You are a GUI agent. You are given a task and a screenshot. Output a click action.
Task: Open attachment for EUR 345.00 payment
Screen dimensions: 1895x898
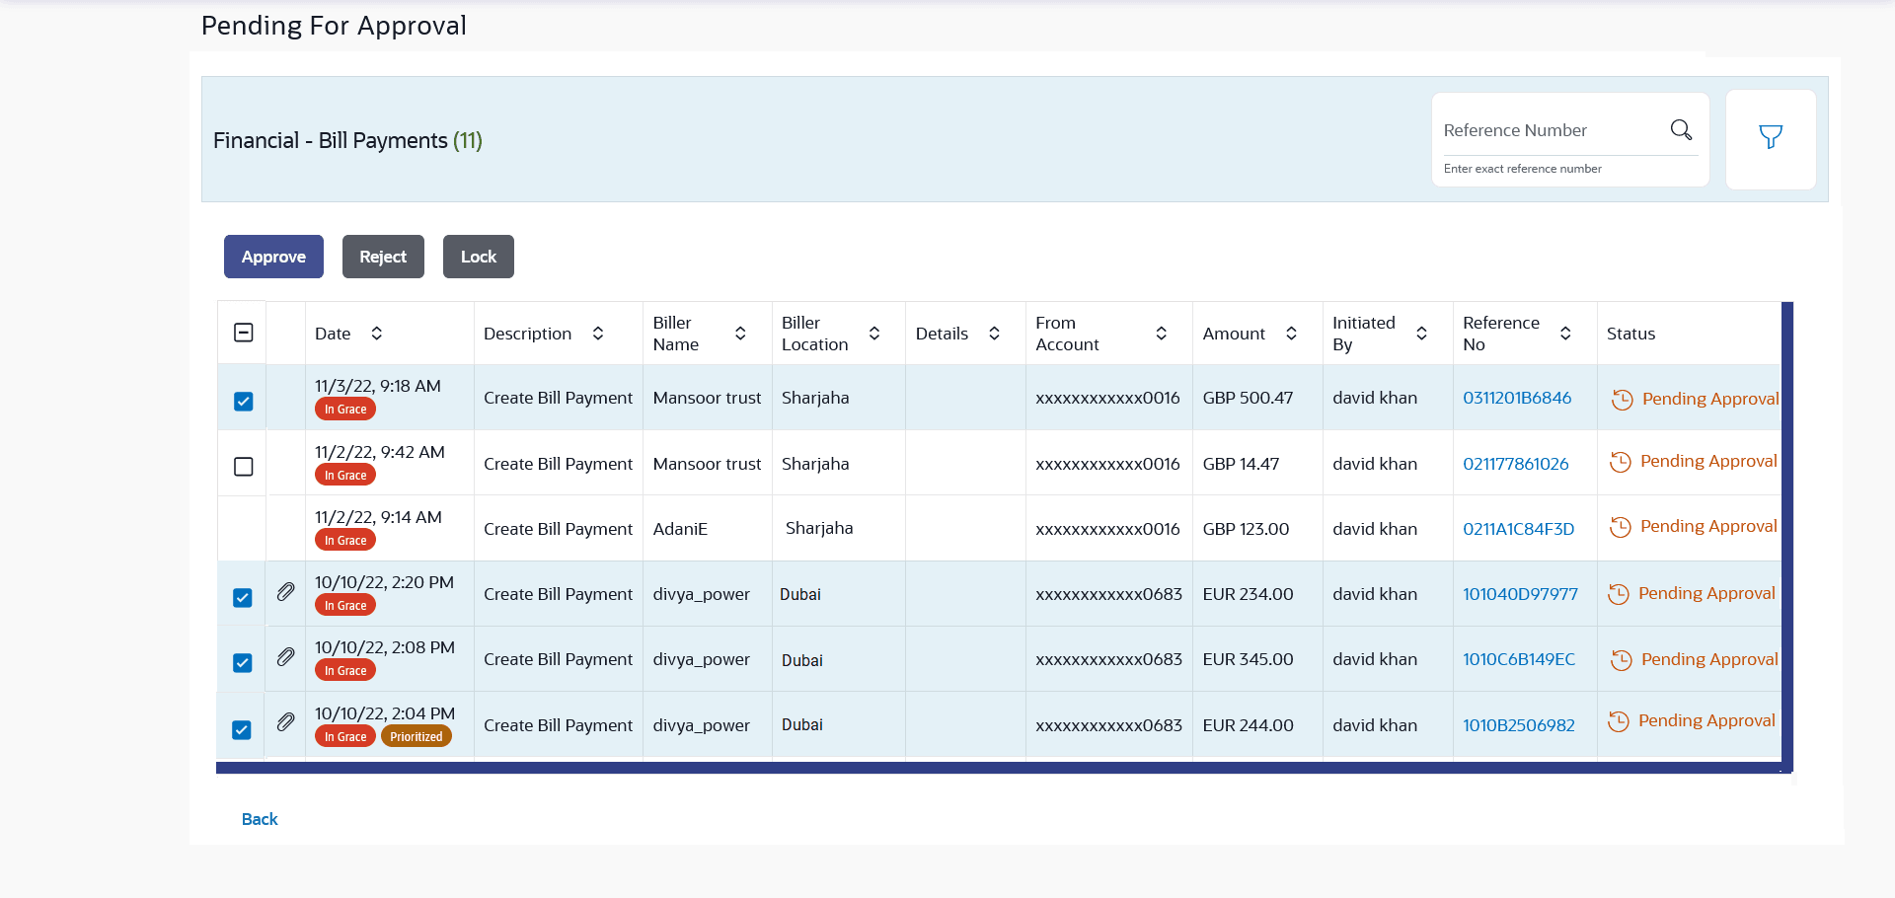[285, 657]
